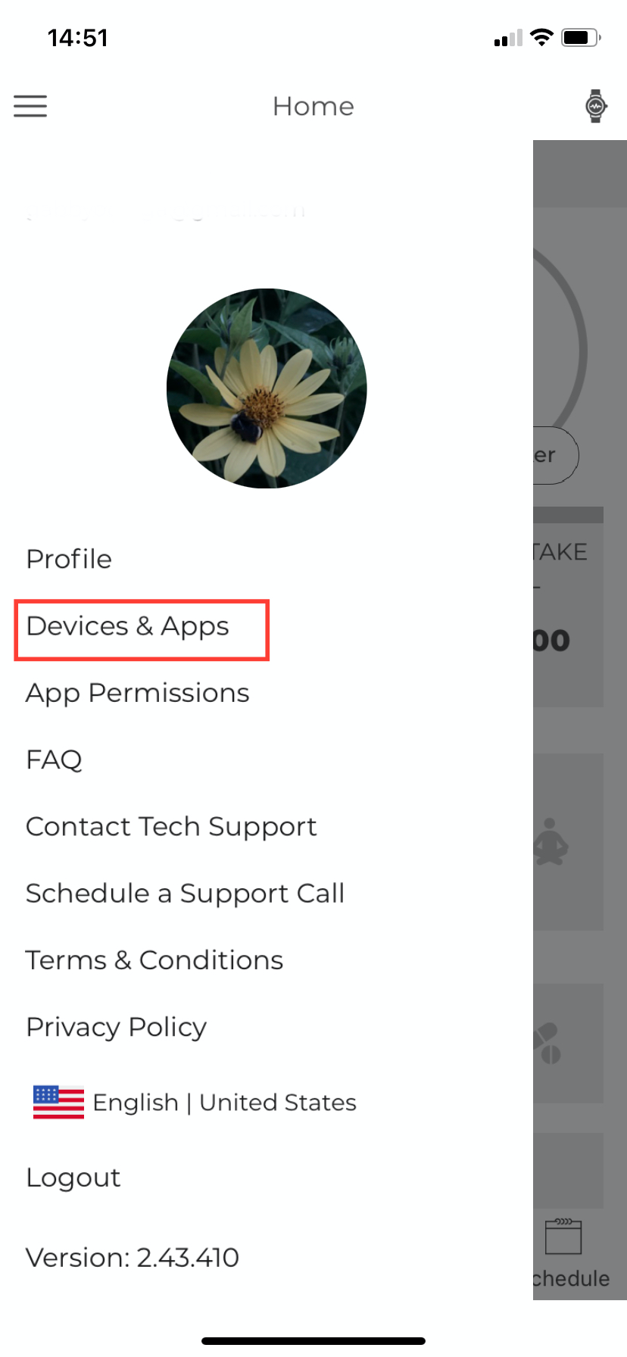This screenshot has width=627, height=1357.
Task: Tap the calendar Schedule icon
Action: (x=563, y=1236)
